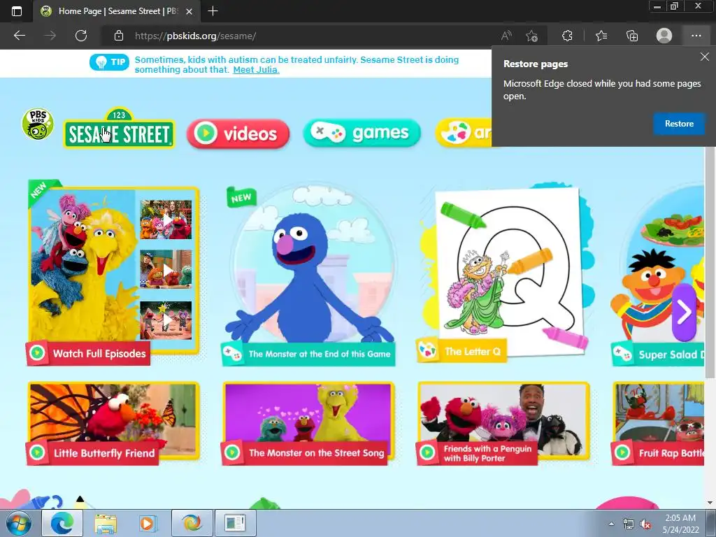The image size is (716, 537).
Task: Click Microsoft Edge taskbar icon
Action: [62, 523]
